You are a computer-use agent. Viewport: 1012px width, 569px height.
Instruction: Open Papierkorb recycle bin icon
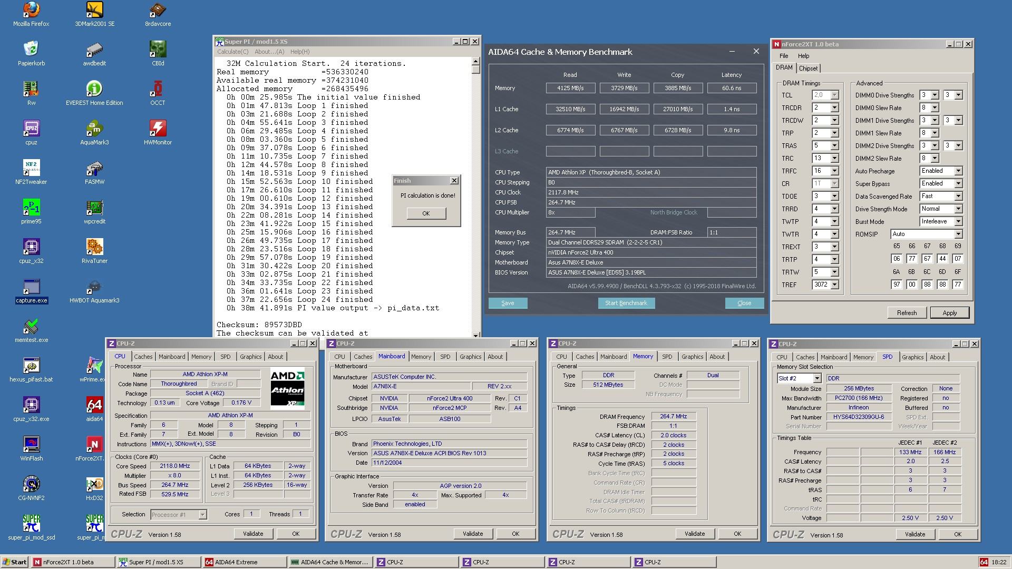[x=31, y=54]
